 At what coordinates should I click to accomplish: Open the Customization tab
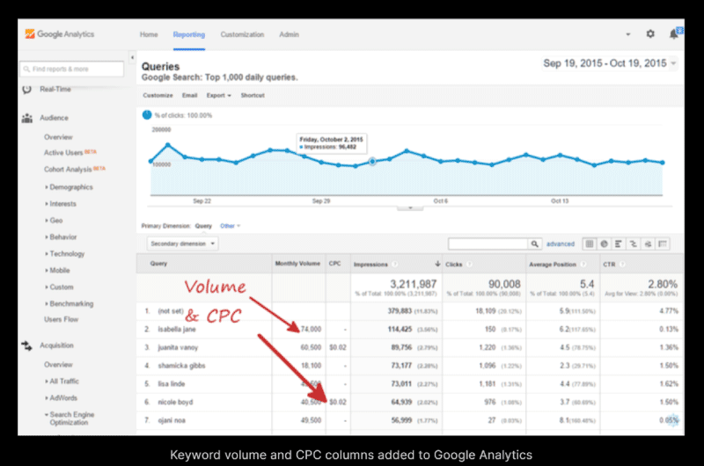click(242, 34)
